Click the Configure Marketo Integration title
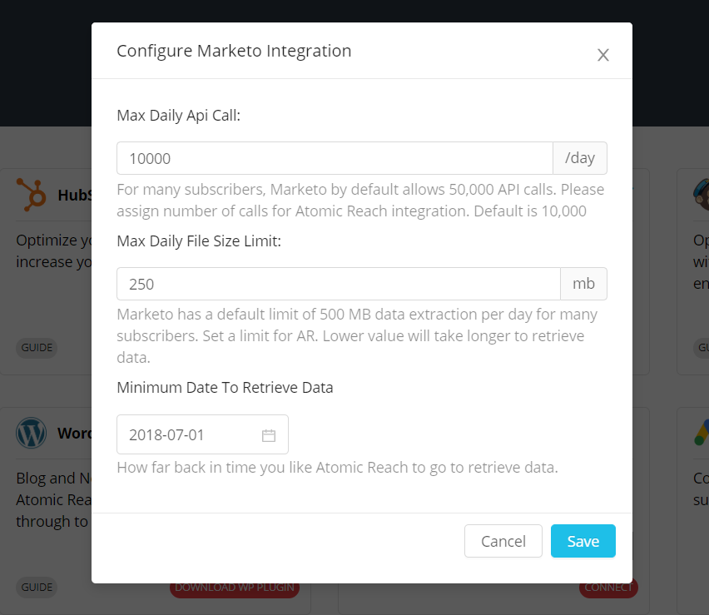The height and width of the screenshot is (615, 709). 234,51
